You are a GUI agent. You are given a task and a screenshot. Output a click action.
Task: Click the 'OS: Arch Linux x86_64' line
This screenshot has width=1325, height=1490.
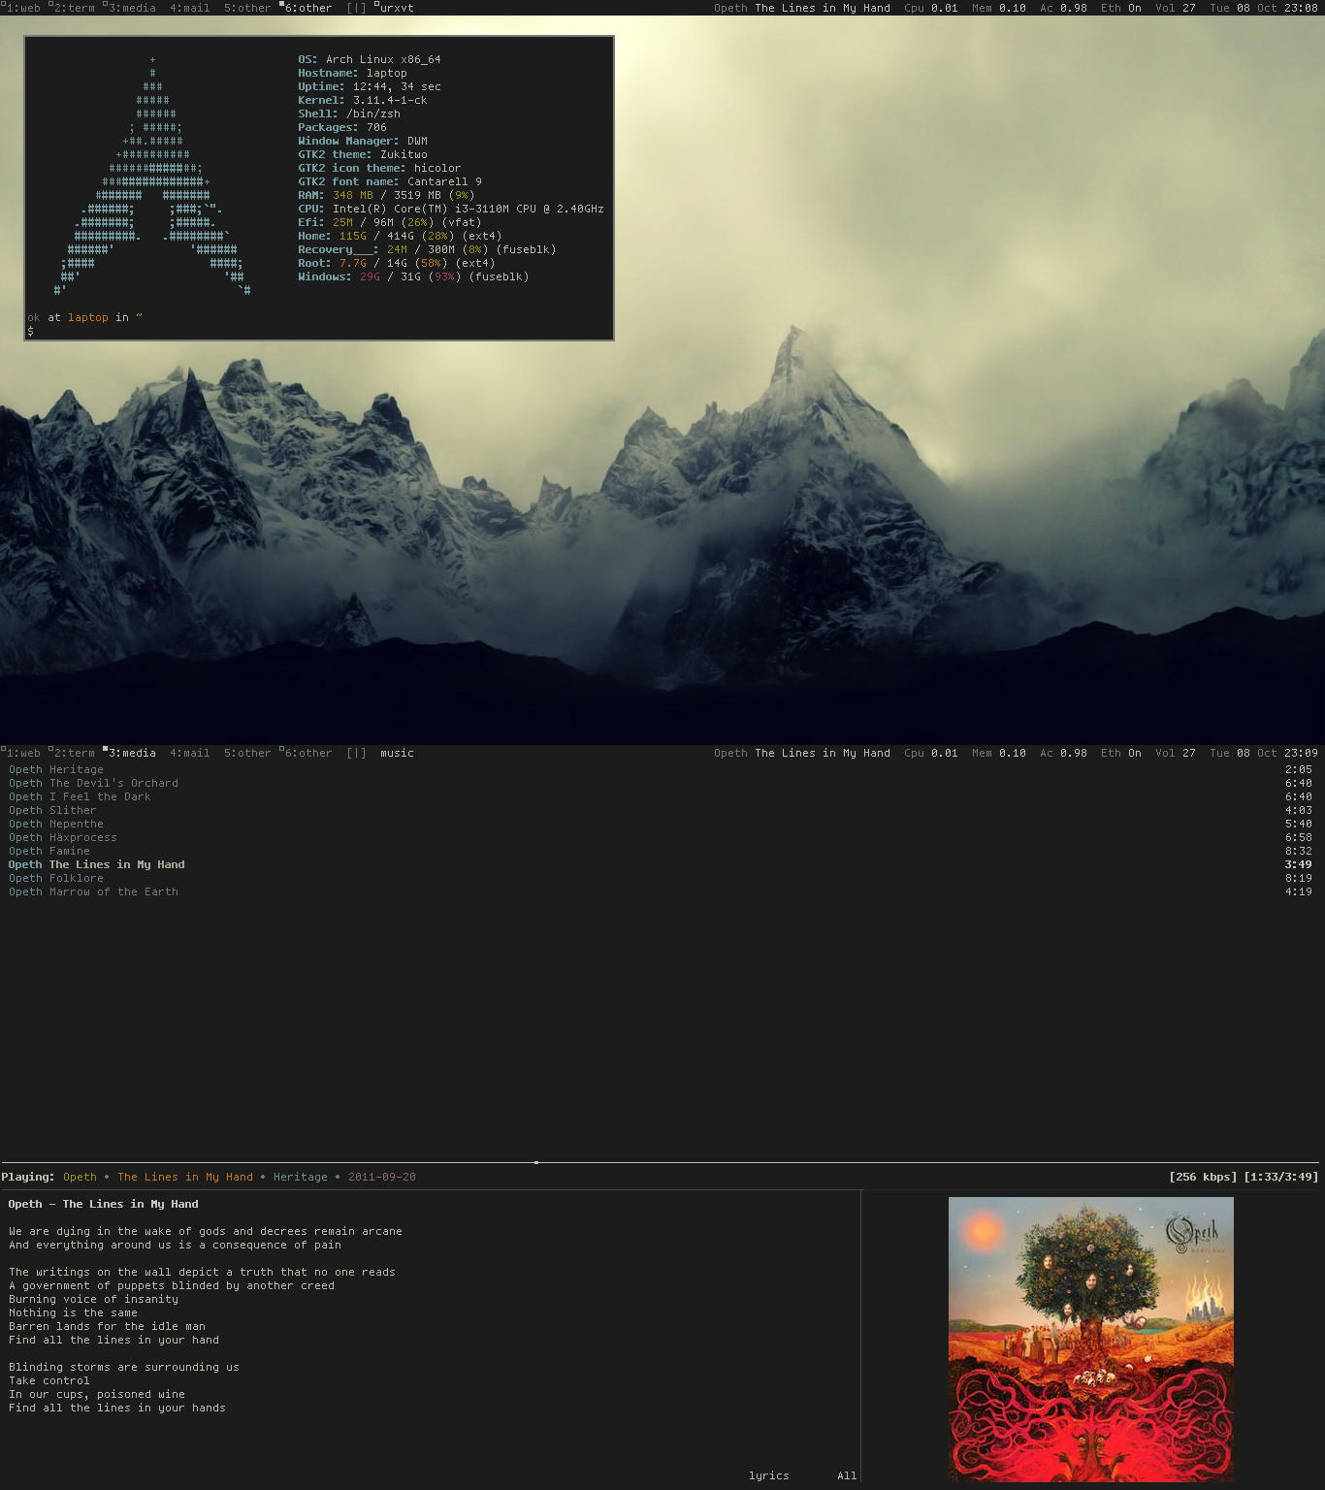(370, 59)
